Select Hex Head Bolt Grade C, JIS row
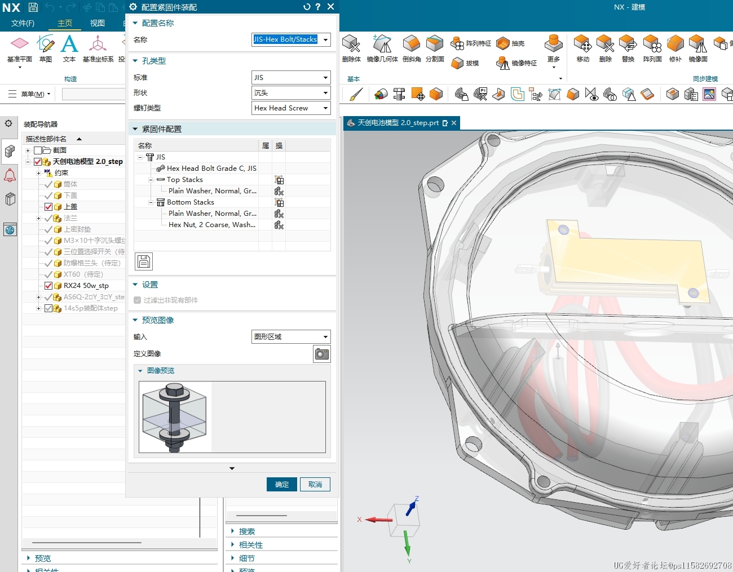The height and width of the screenshot is (572, 733). [x=211, y=169]
